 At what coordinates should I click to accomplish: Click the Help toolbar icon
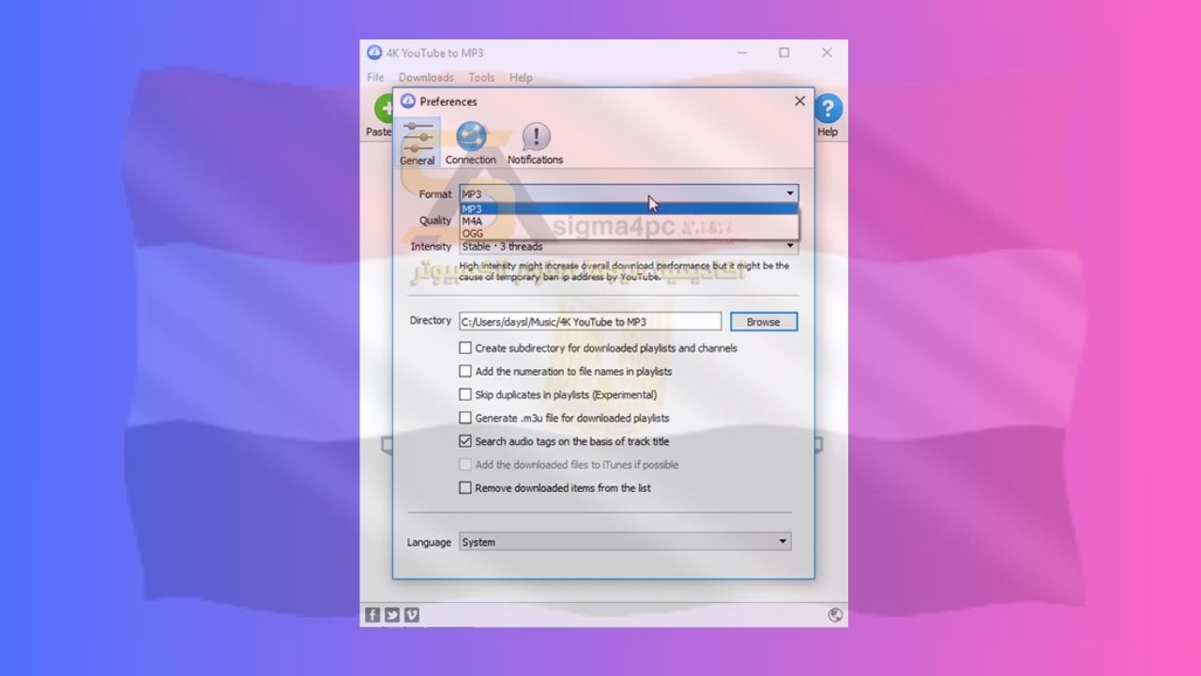pyautogui.click(x=828, y=115)
